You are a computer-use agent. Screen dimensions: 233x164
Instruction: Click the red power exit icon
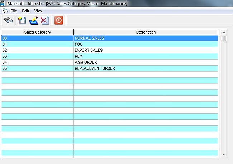[59, 20]
